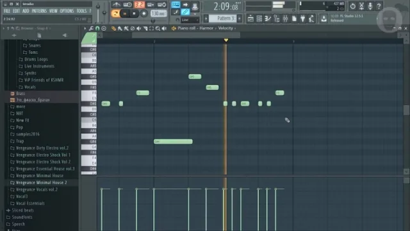Screen dimensions: 410x231
Task: Toggle the song/pattern mode orange button
Action: [115, 13]
